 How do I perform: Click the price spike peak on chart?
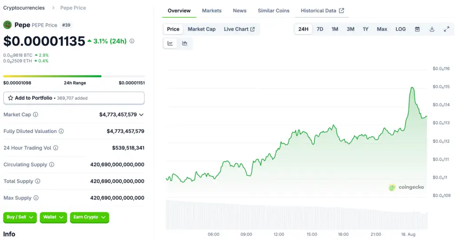point(412,87)
